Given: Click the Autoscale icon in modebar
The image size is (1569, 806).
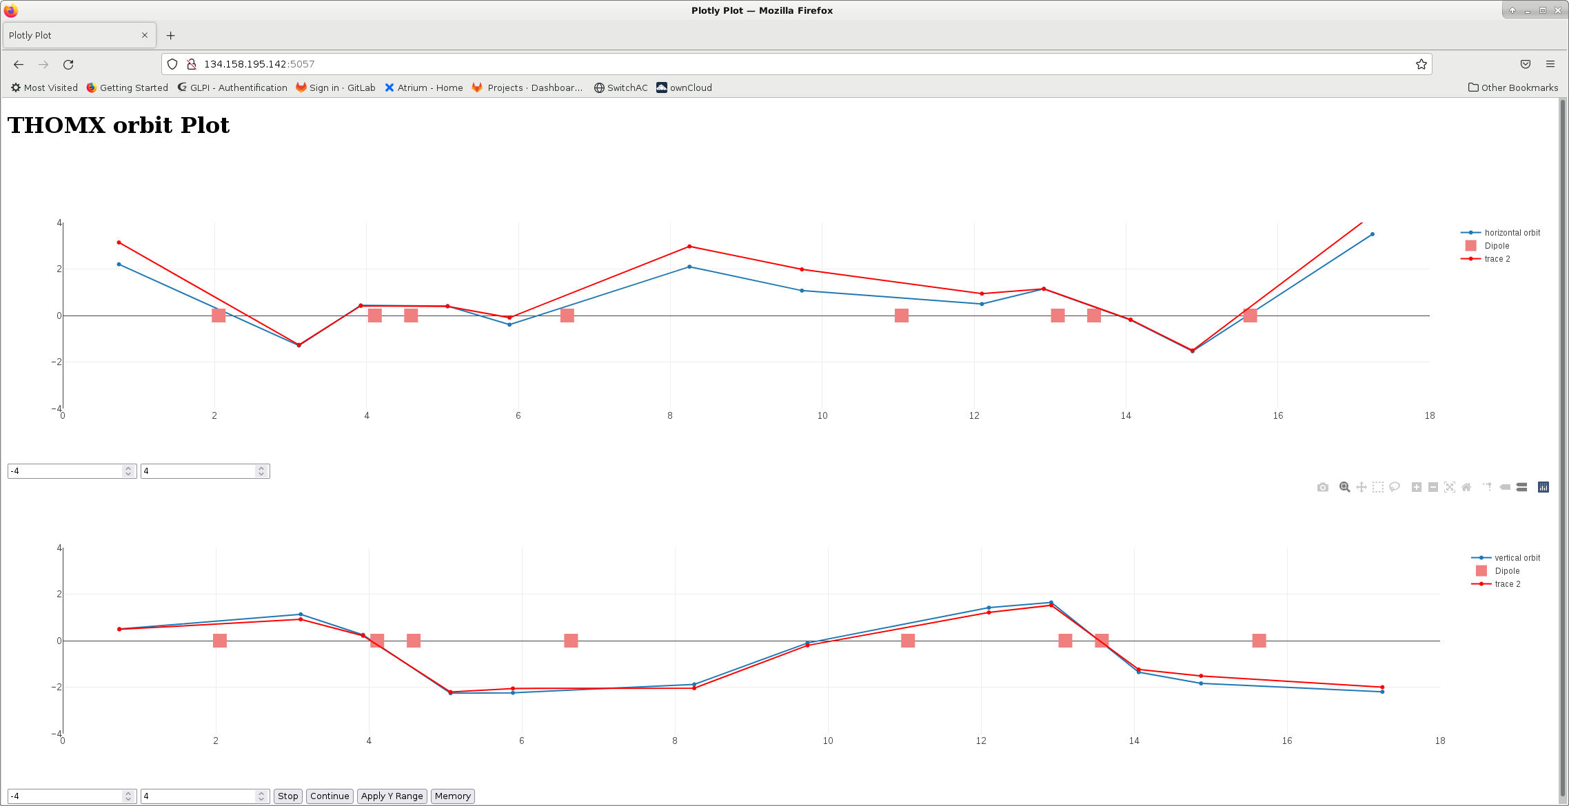Looking at the screenshot, I should click(1450, 488).
